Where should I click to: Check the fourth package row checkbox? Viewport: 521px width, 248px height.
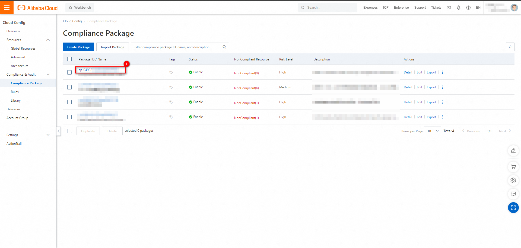(x=69, y=117)
